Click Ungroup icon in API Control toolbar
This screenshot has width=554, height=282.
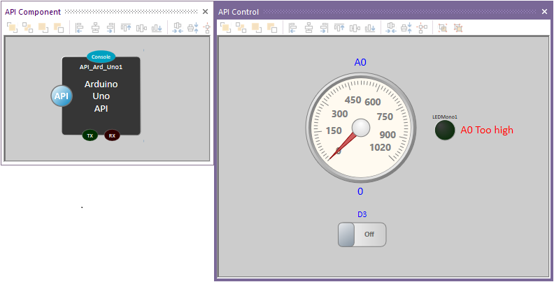click(x=458, y=28)
